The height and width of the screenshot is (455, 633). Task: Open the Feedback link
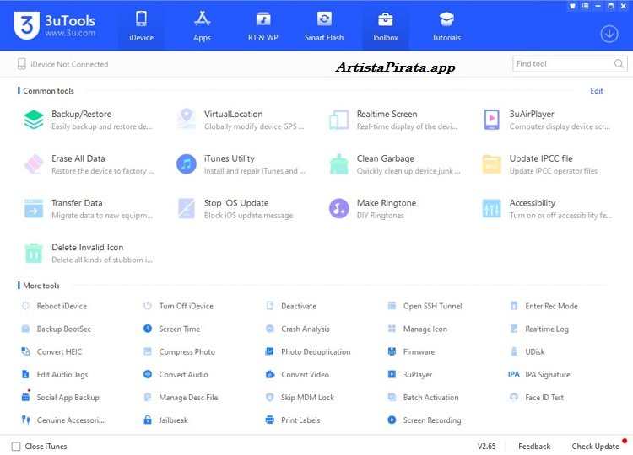[534, 447]
